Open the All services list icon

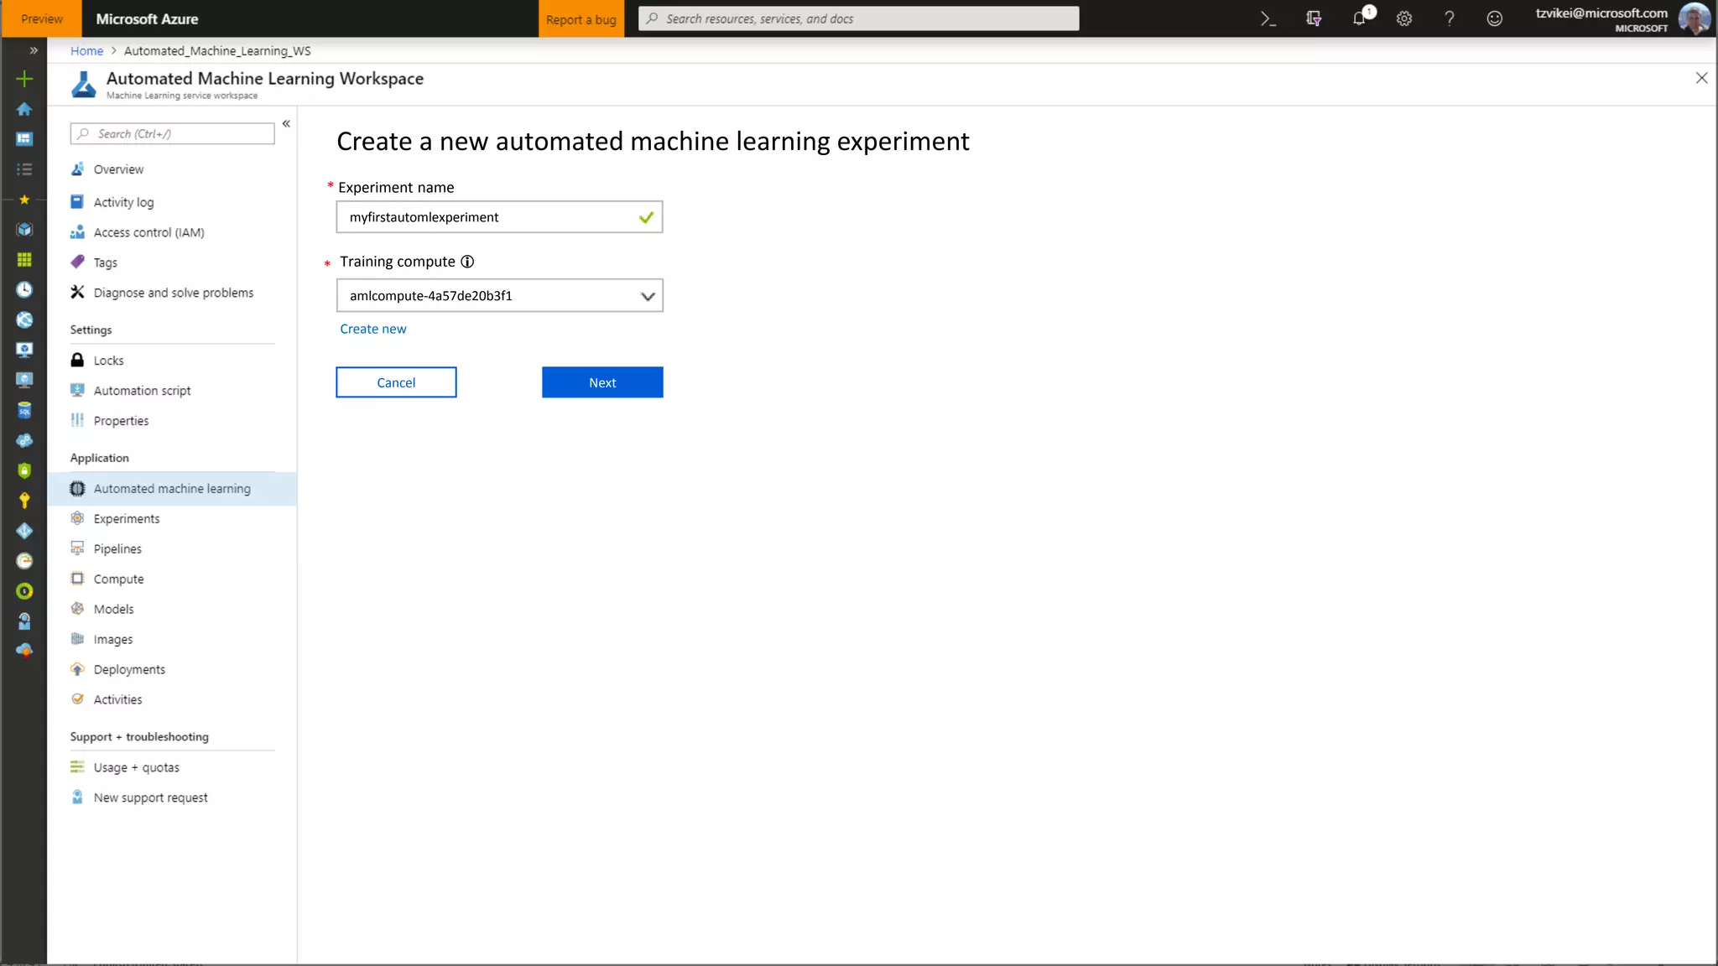click(x=24, y=169)
